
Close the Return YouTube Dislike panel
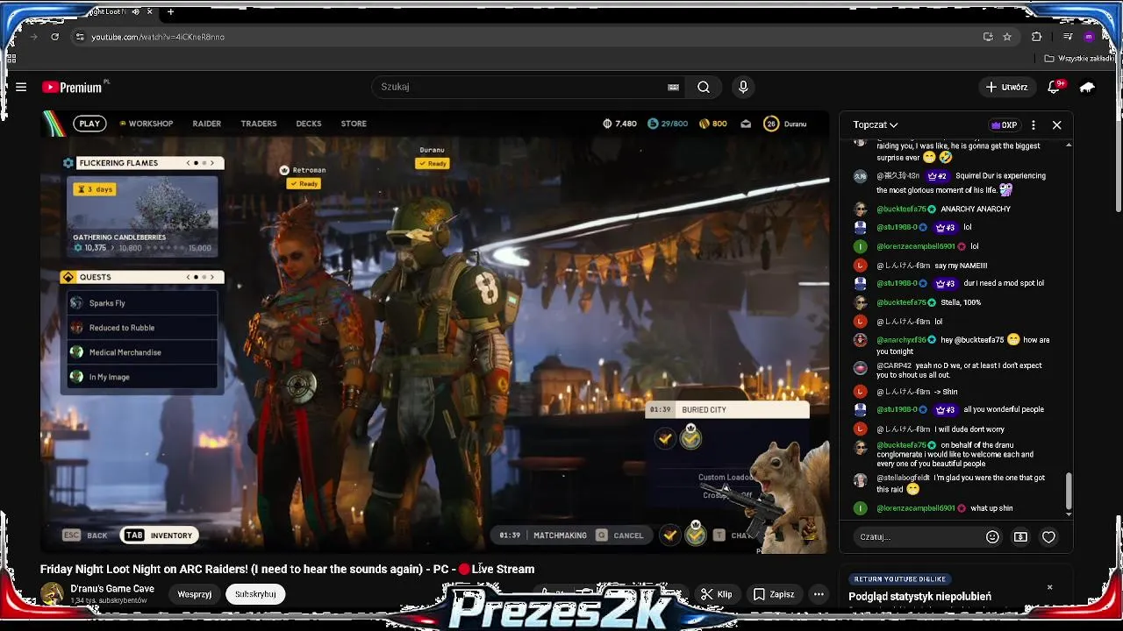1049,587
